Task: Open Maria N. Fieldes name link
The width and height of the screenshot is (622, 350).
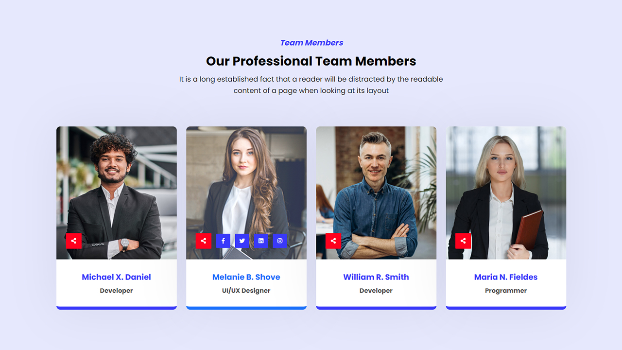Action: coord(506,277)
